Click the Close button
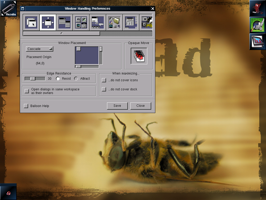The width and height of the screenshot is (266, 200). click(141, 106)
